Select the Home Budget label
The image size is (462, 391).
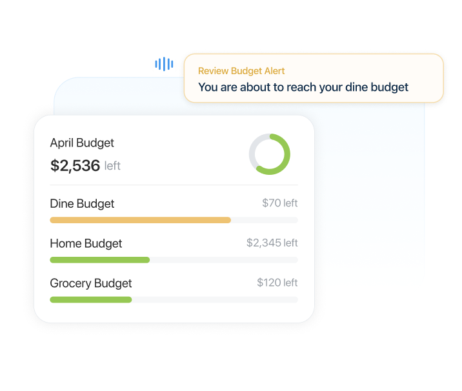tap(86, 243)
